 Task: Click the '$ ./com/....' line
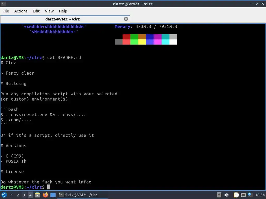(x=16, y=120)
